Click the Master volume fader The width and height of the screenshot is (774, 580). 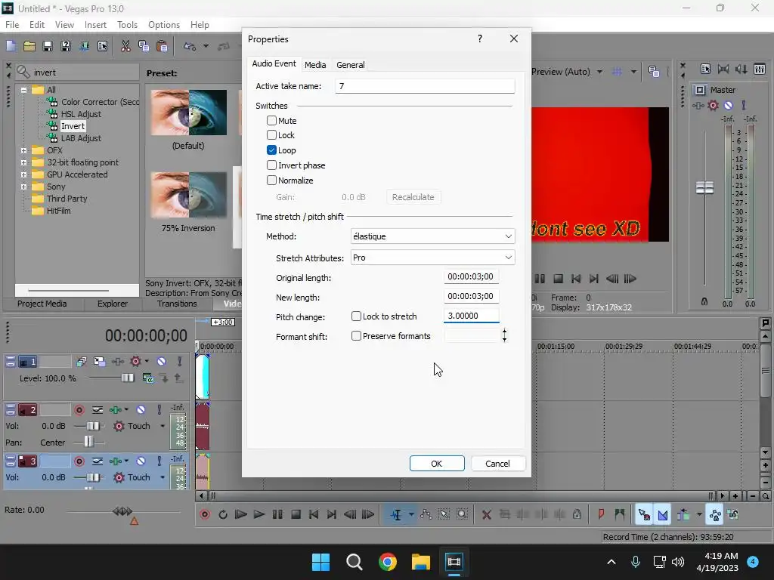point(704,188)
